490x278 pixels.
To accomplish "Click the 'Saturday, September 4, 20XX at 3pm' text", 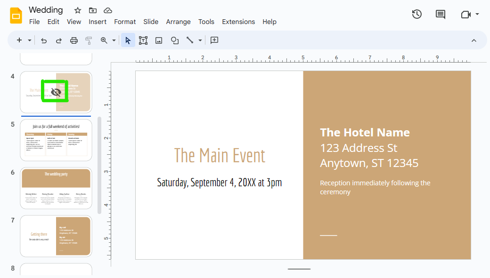I will tap(220, 183).
